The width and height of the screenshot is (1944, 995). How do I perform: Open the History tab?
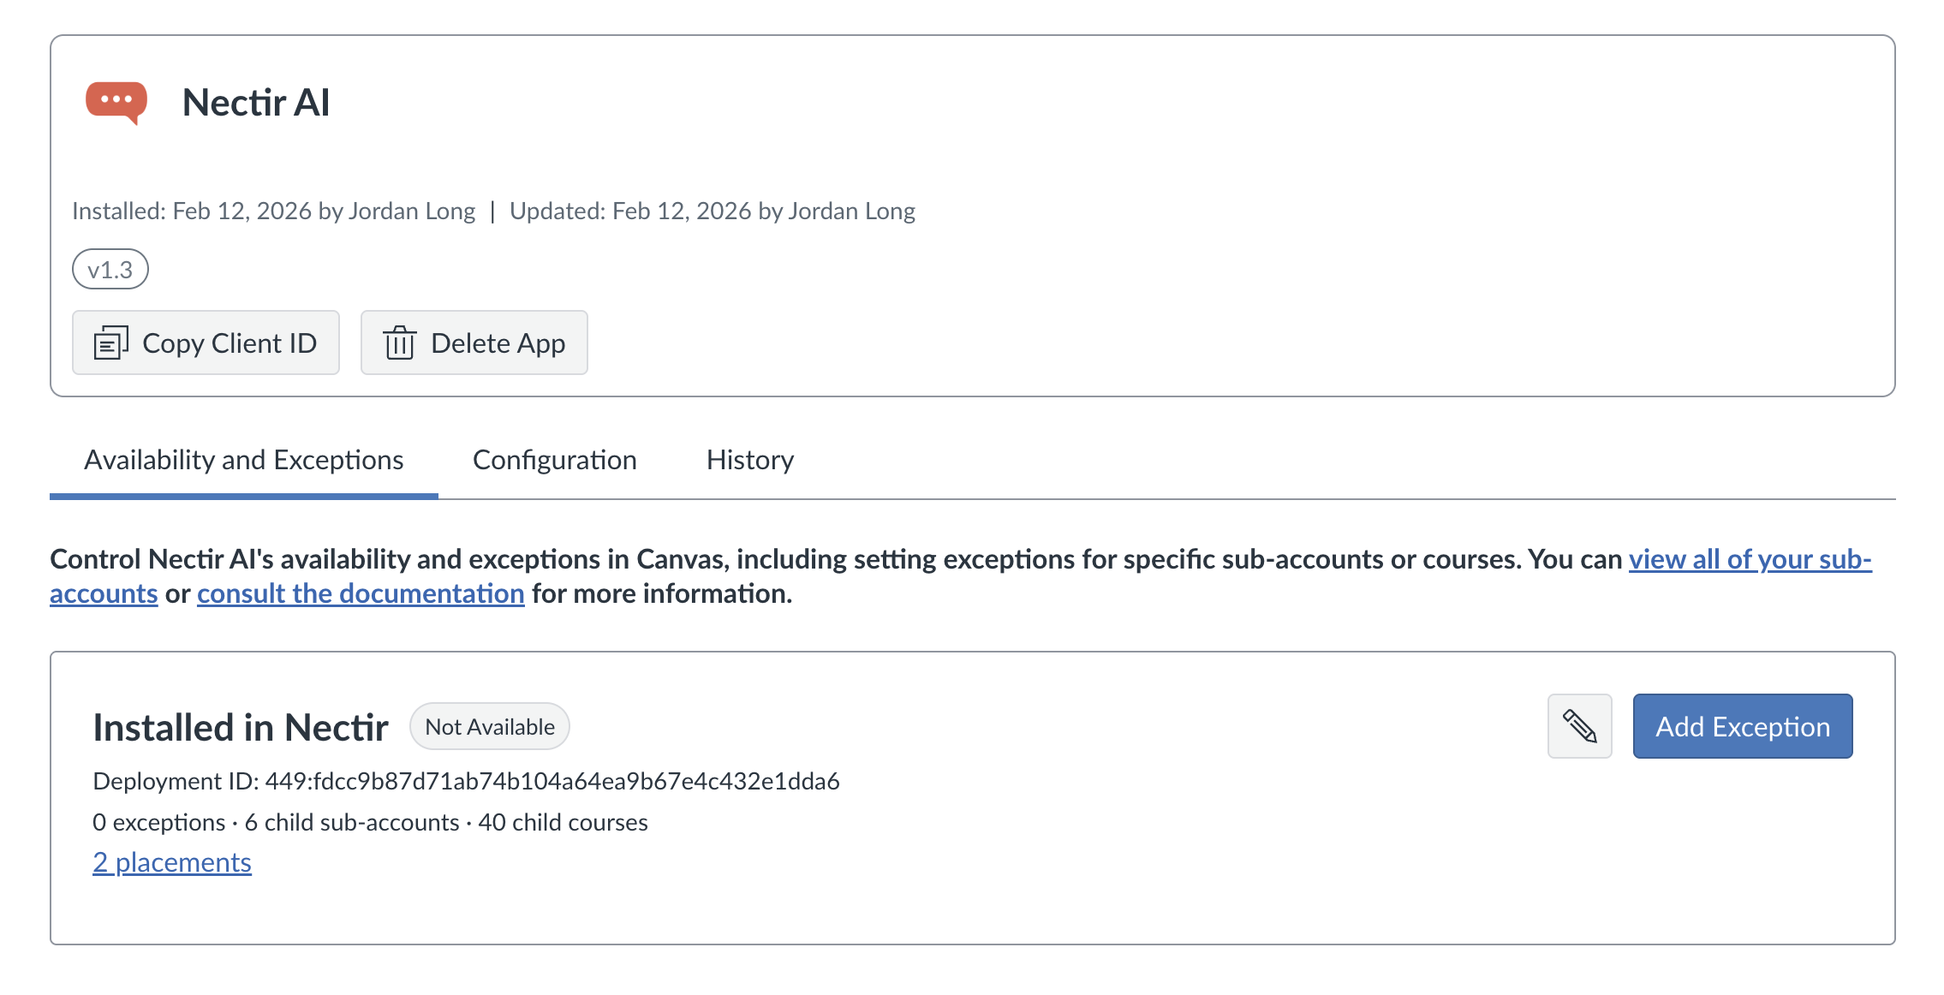tap(749, 460)
